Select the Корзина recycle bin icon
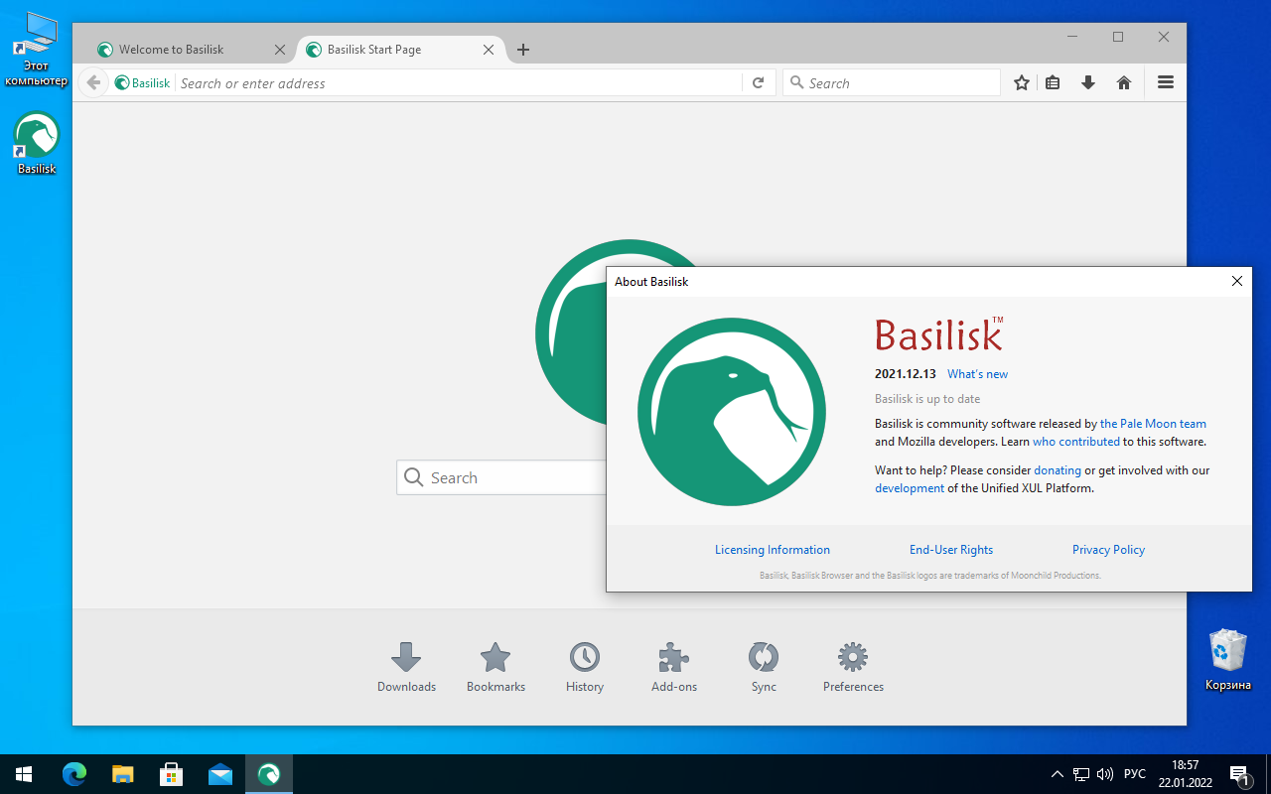Image resolution: width=1271 pixels, height=794 pixels. (x=1228, y=660)
